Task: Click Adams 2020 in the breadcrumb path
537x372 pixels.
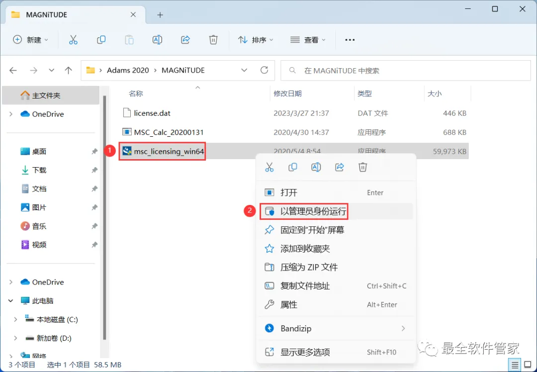Action: point(128,70)
